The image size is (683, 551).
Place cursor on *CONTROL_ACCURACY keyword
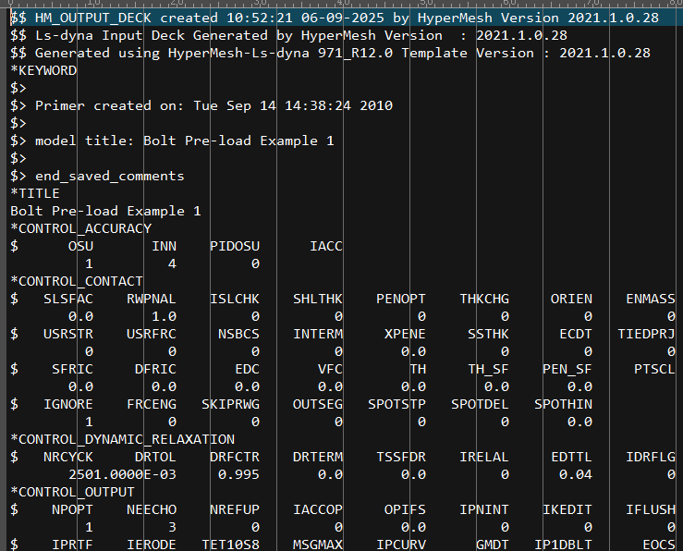(81, 228)
